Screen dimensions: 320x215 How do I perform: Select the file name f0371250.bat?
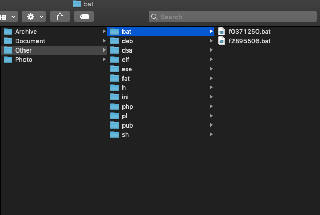250,32
